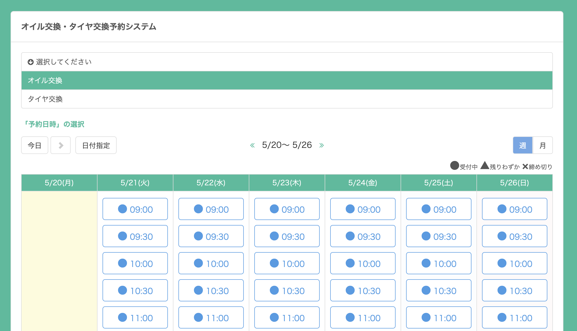Image resolution: width=577 pixels, height=331 pixels.
Task: Click the circle icon in the 5/23 10:30 slot
Action: [274, 290]
